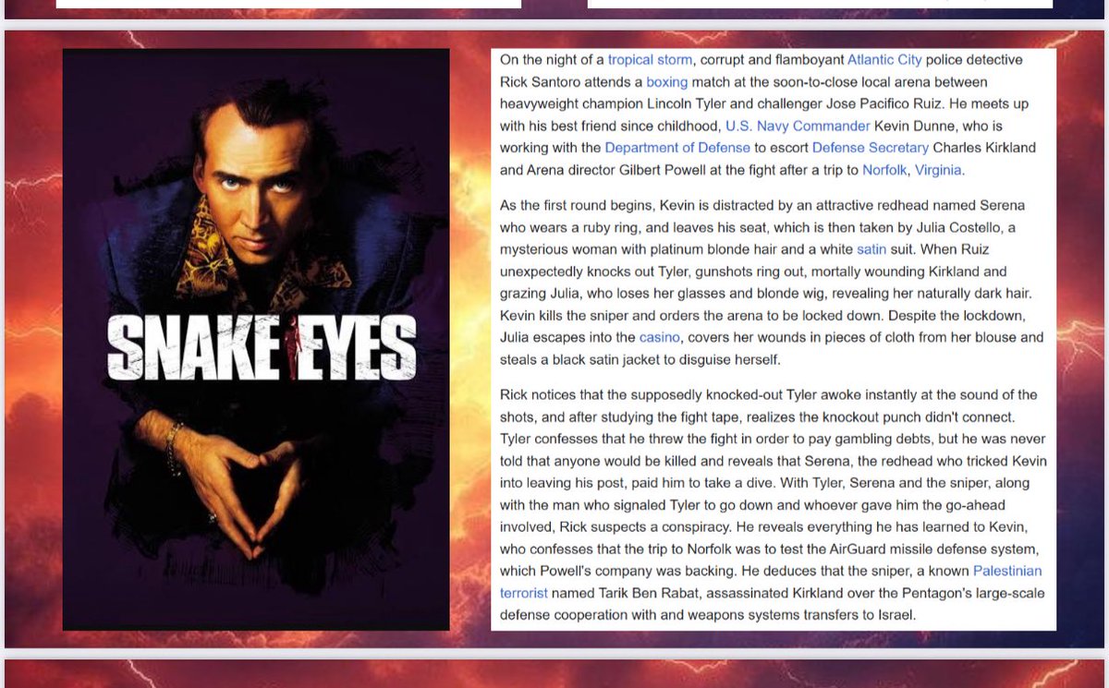Visit the 'Department of Defense' link
The width and height of the screenshot is (1109, 688).
(x=677, y=148)
